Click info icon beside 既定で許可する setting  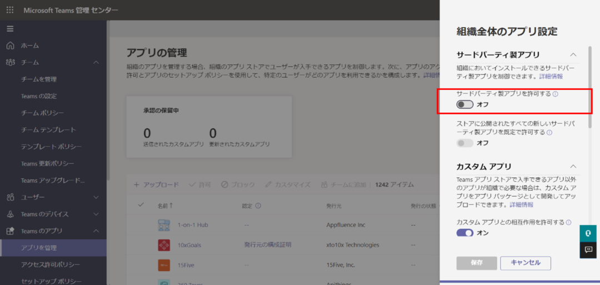[x=549, y=133]
